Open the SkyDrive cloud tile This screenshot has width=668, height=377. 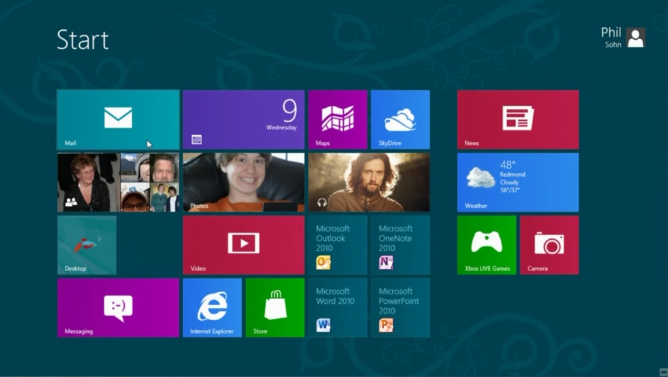[400, 120]
